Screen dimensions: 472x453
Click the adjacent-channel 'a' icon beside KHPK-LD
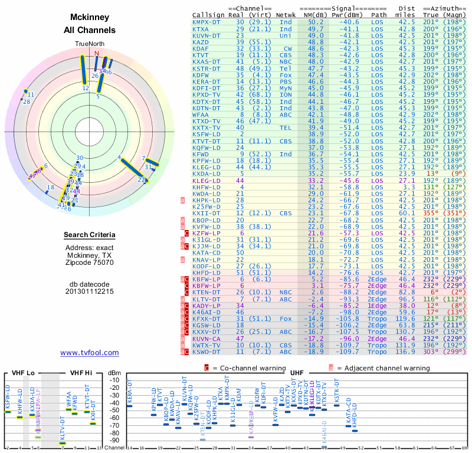coord(182,201)
